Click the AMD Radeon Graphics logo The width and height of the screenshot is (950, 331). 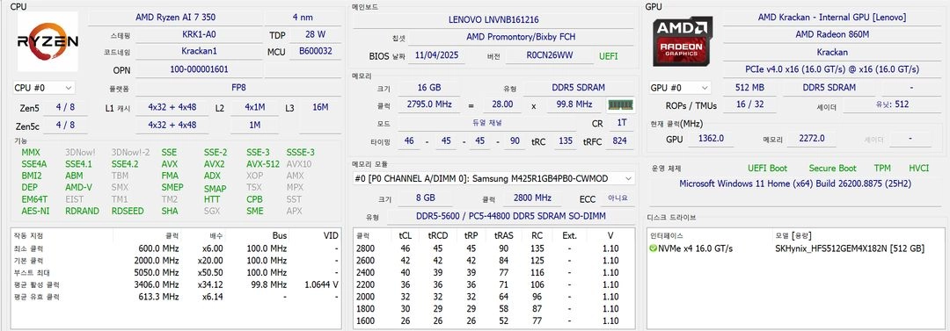tap(683, 41)
